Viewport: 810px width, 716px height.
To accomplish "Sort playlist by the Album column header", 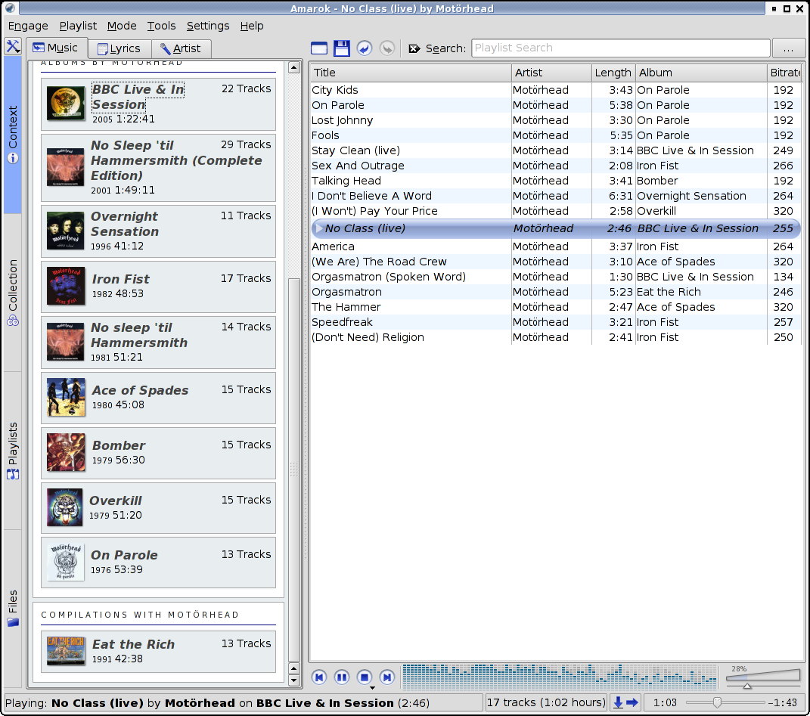I will 700,73.
